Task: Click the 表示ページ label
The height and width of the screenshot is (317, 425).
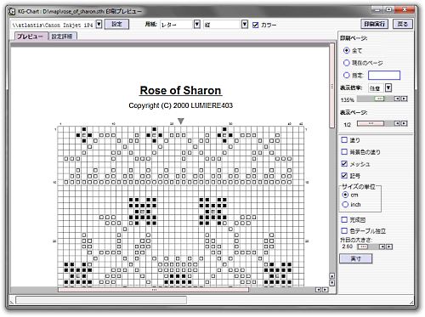Action: coord(354,112)
